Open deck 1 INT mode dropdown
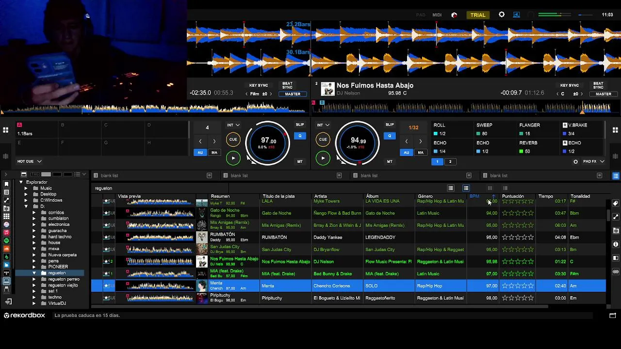 (x=233, y=125)
